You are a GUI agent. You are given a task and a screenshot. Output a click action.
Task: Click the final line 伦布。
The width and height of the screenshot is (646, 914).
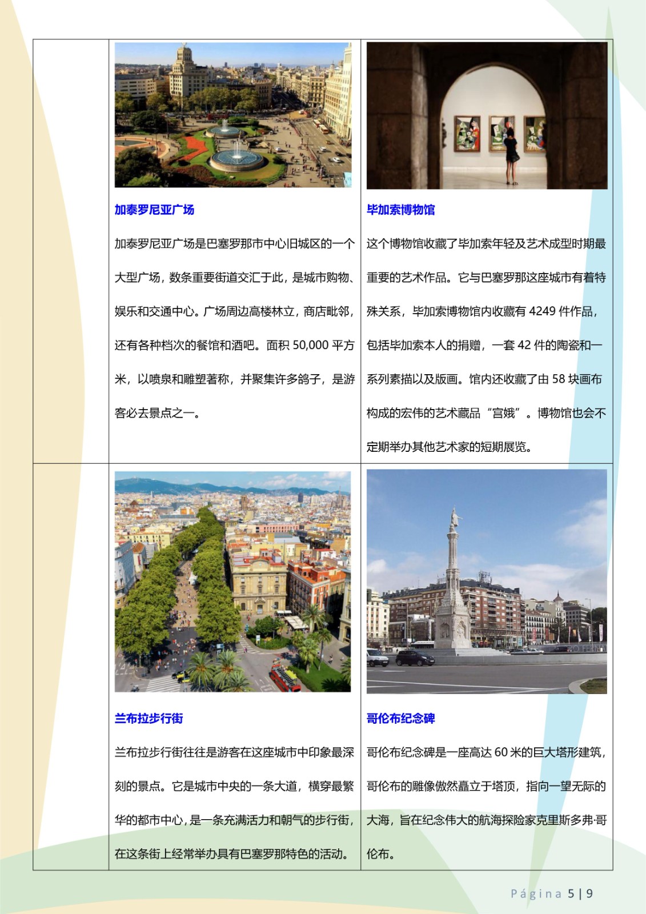point(381,854)
